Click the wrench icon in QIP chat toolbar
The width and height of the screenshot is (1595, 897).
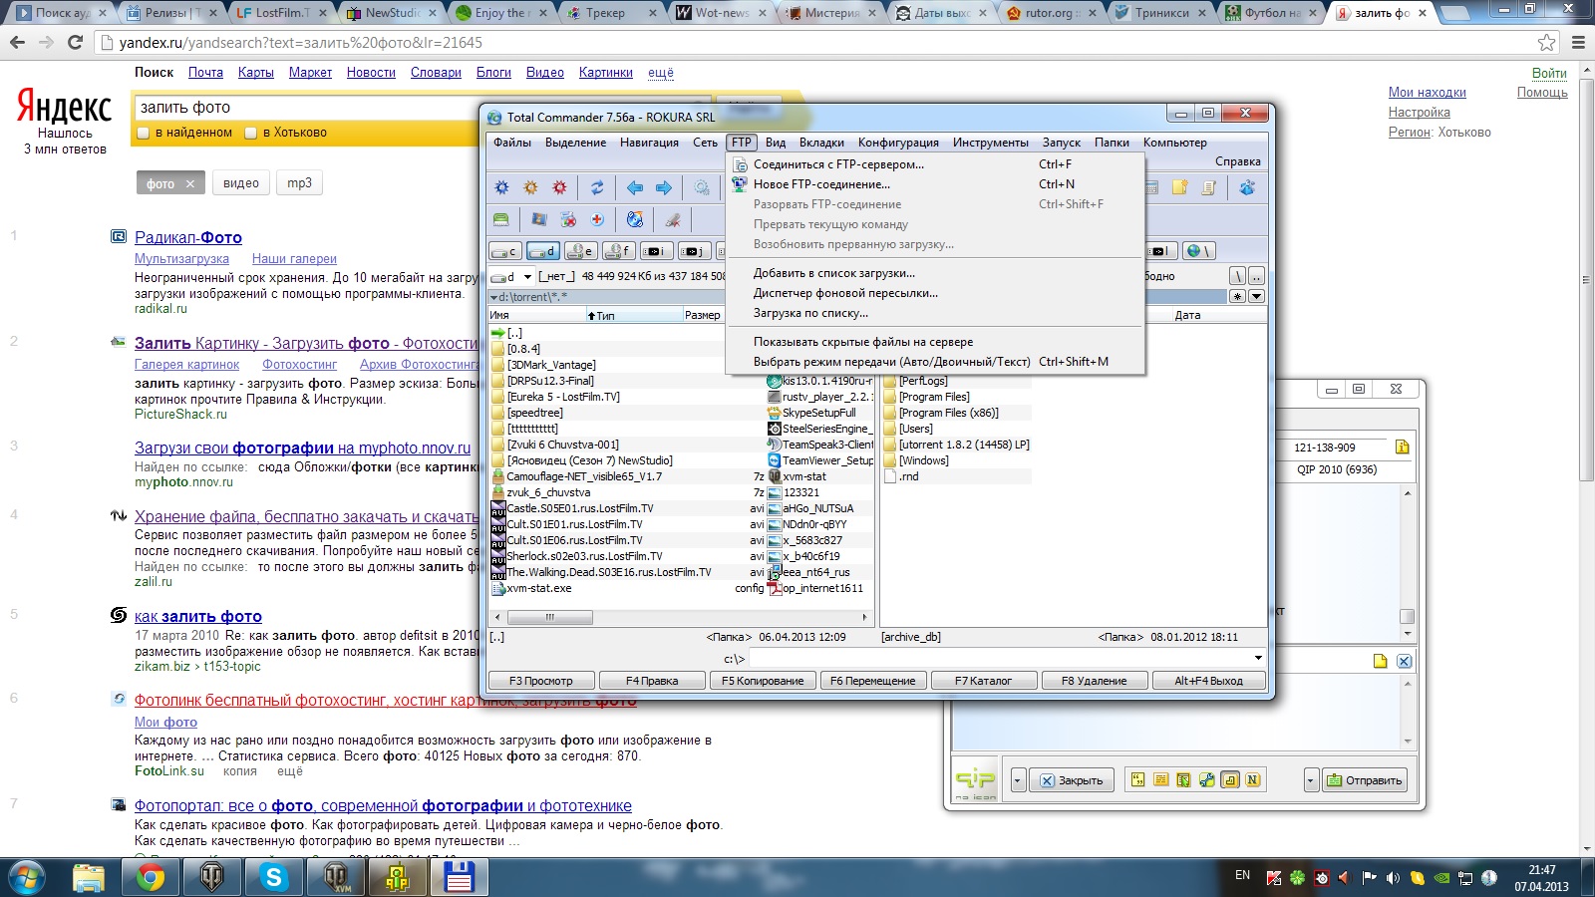[x=1206, y=780]
